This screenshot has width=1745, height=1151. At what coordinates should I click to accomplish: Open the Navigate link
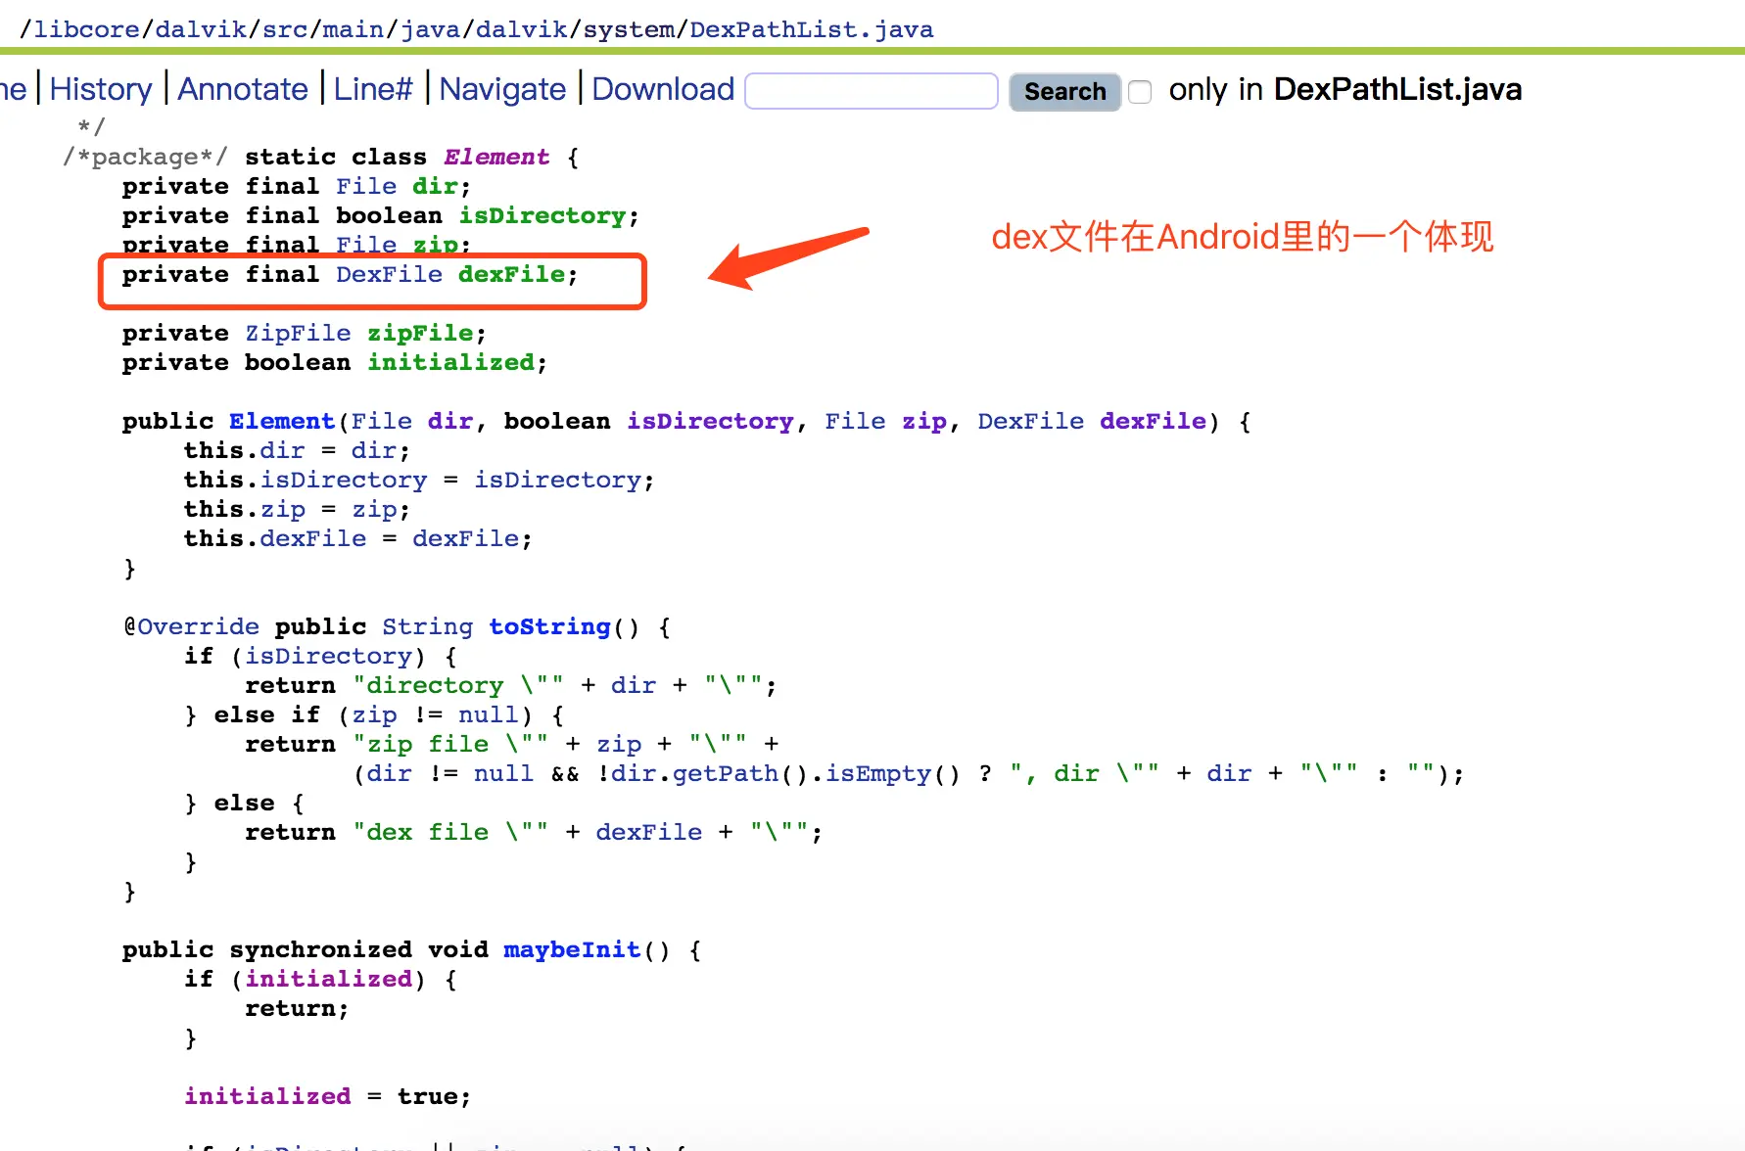coord(502,89)
